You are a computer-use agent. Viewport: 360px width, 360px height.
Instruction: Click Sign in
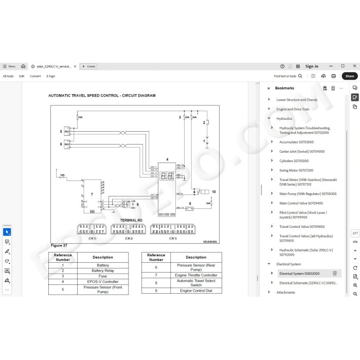[x=312, y=66]
